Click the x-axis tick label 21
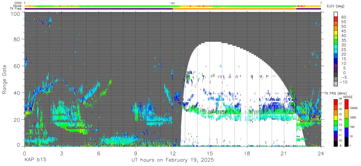The width and height of the screenshot is (361, 166). [x=284, y=153]
